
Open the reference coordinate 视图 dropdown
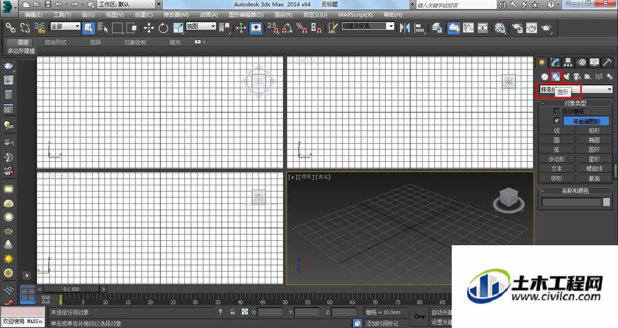click(x=201, y=27)
